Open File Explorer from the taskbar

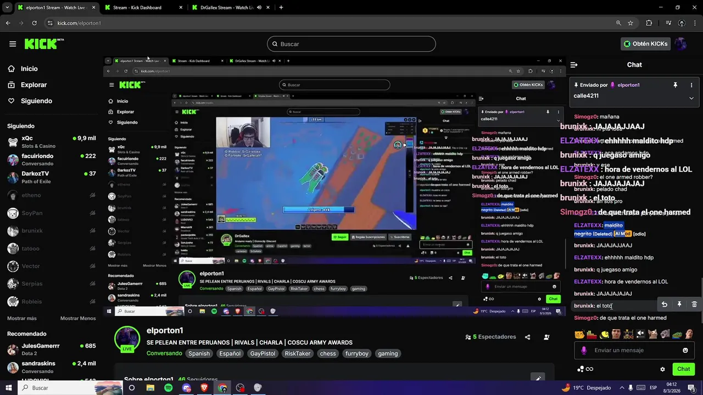click(150, 388)
